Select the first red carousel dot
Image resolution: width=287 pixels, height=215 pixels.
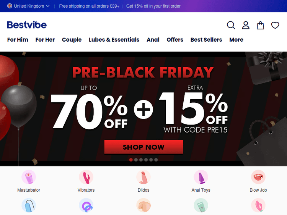[x=131, y=160]
